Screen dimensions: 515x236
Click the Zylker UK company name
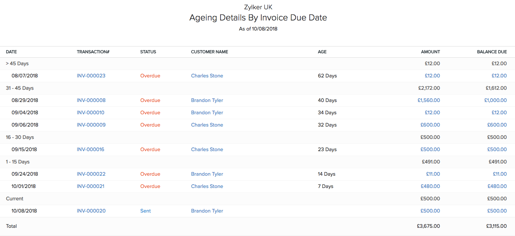pos(258,7)
